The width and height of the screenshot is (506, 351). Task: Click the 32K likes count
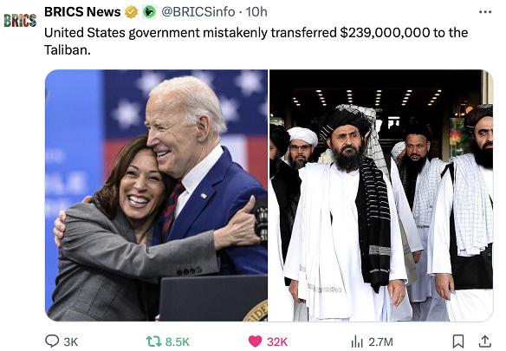pyautogui.click(x=277, y=341)
